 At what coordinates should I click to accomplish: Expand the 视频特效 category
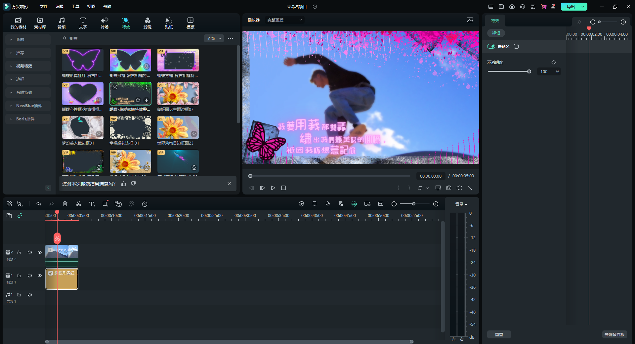pos(28,66)
